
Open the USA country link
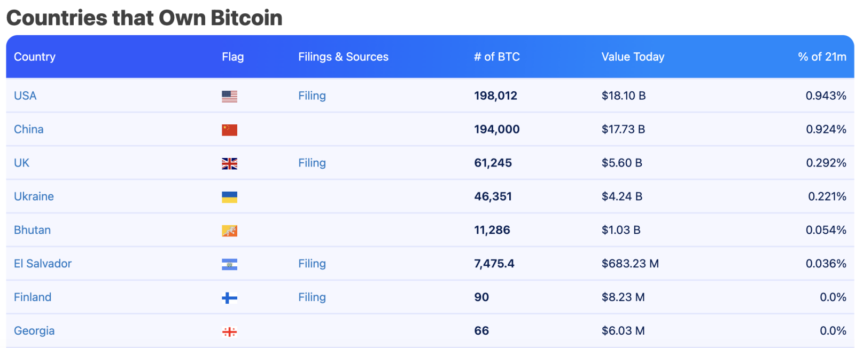pos(25,96)
